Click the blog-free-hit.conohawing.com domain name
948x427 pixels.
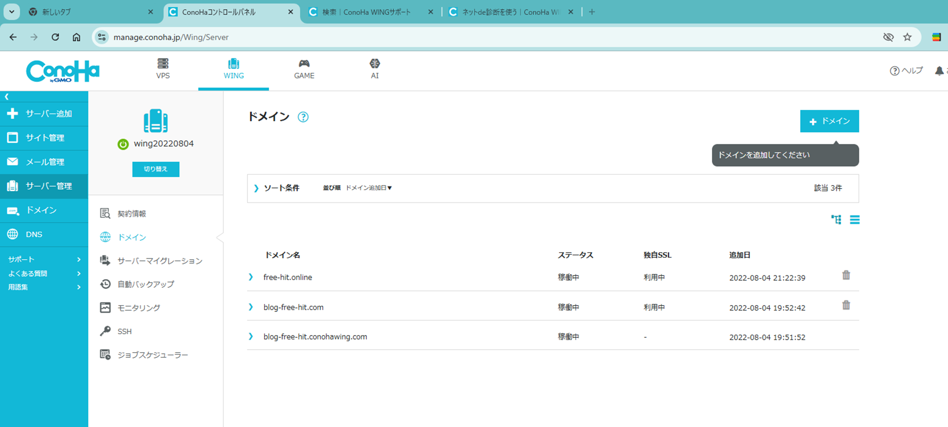click(x=315, y=337)
